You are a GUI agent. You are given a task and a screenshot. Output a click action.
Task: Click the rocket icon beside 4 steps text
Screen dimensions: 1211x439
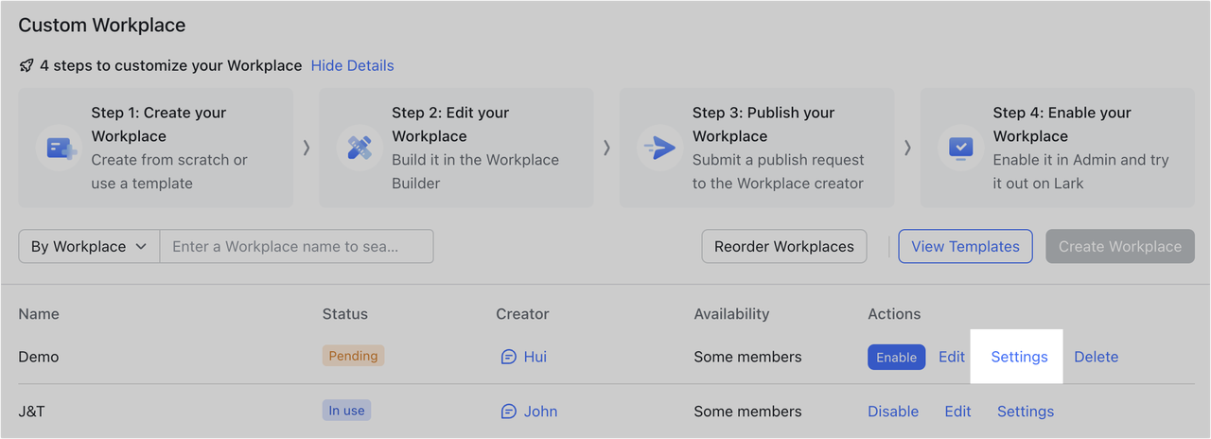tap(26, 66)
